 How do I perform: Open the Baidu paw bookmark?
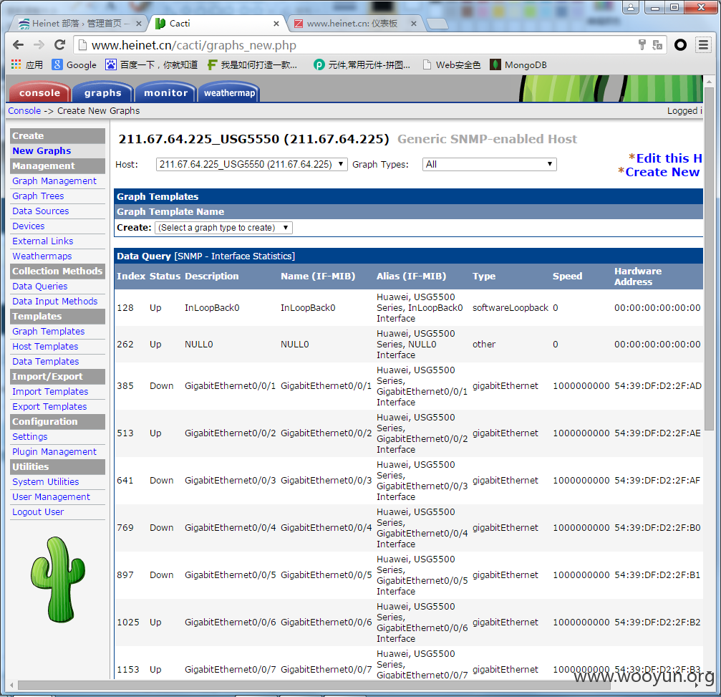click(x=151, y=64)
